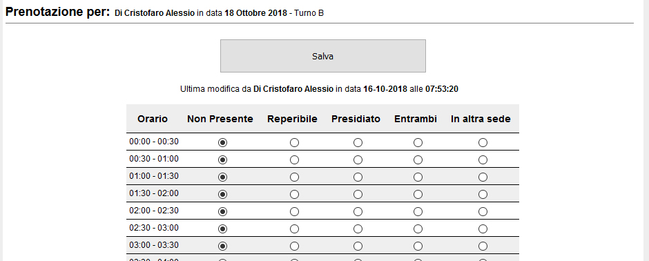This screenshot has height=261, width=649.
Task: Select Reperibile for 00:00 - 00:30
Action: [294, 143]
